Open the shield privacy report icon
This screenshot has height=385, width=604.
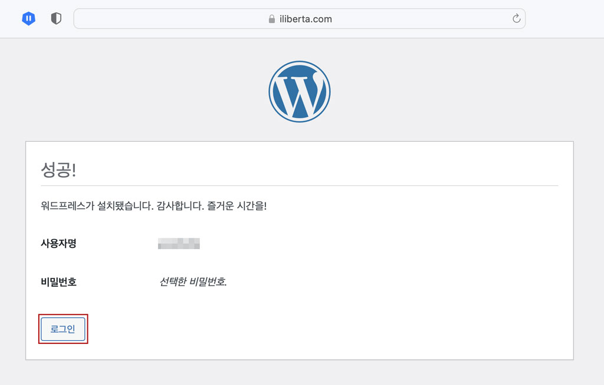(x=56, y=18)
